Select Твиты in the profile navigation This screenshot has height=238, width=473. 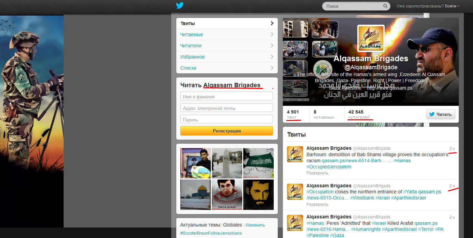(x=227, y=23)
